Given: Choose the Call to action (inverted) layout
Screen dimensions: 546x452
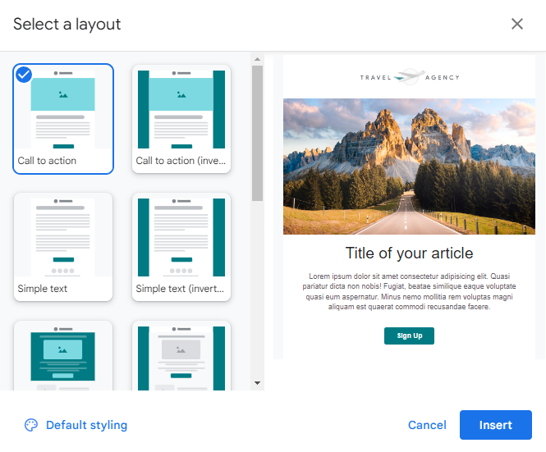Looking at the screenshot, I should point(181,119).
